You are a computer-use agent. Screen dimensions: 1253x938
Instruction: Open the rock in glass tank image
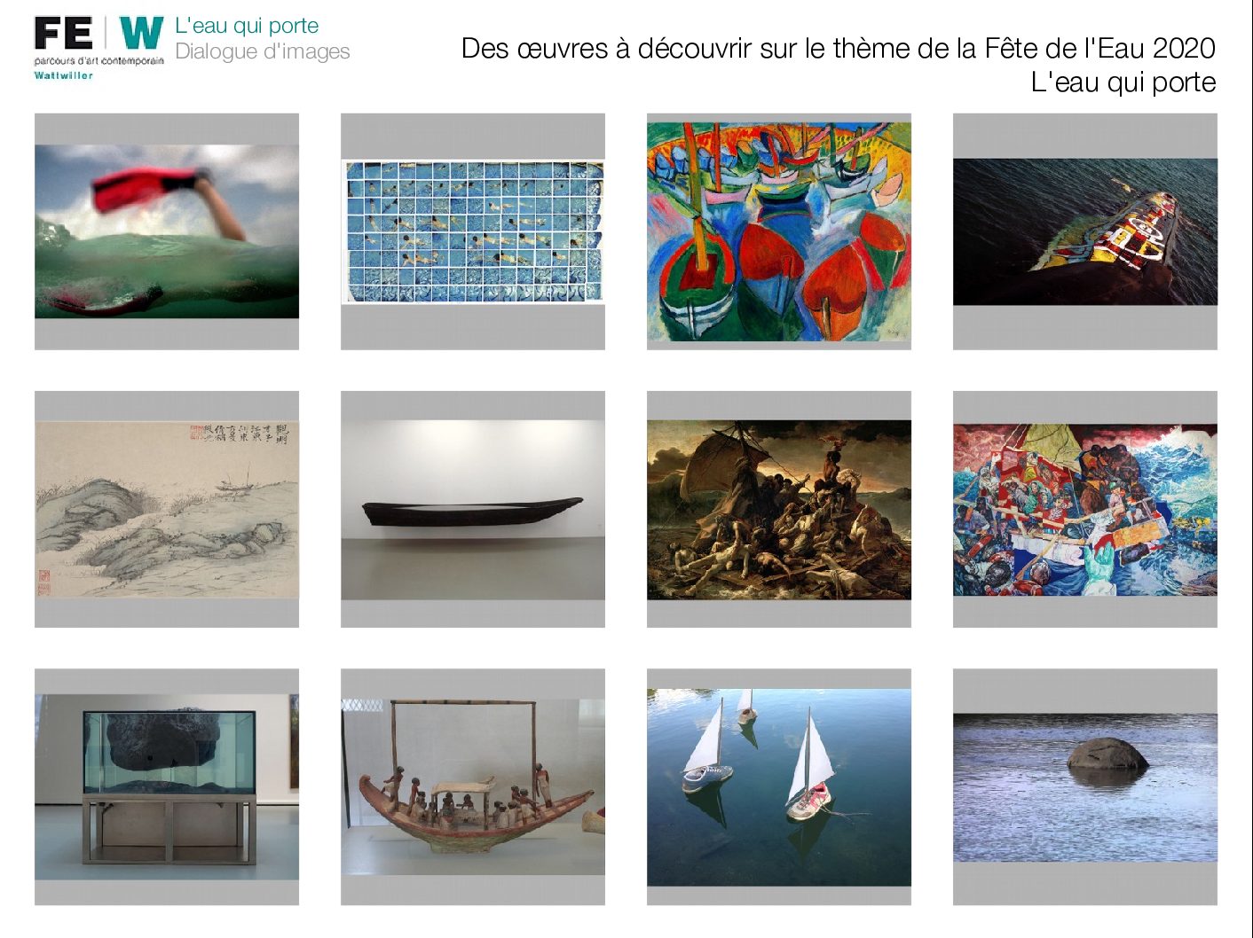coord(167,787)
